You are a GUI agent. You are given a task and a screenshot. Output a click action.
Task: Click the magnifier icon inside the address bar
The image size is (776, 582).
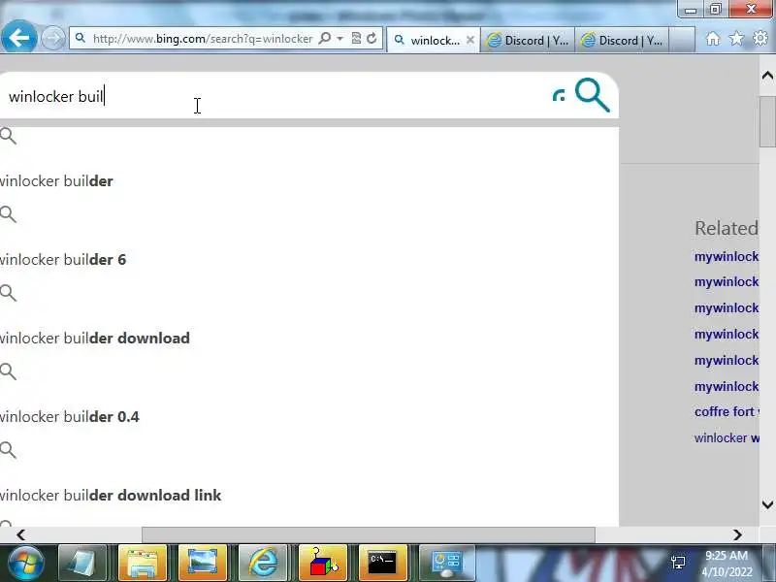(x=325, y=39)
